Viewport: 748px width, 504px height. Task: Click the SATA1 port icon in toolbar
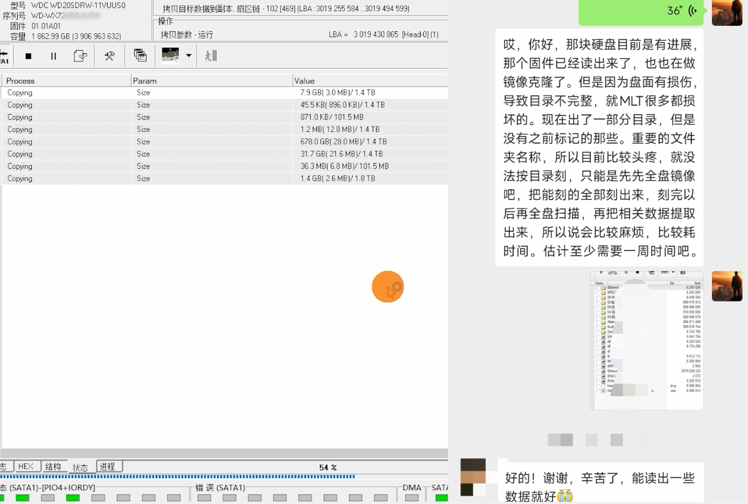[x=4, y=56]
